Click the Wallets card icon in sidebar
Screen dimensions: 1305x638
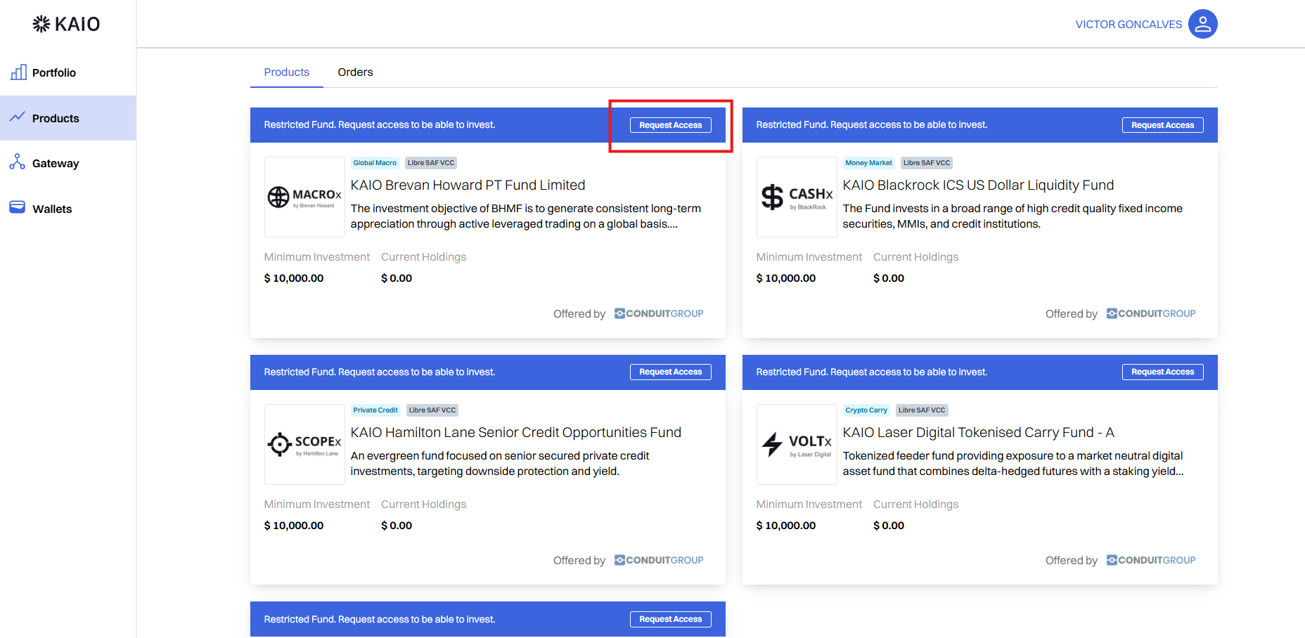pos(18,207)
